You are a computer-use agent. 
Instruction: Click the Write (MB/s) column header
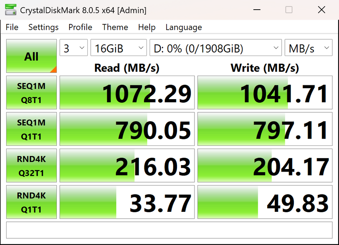265,68
